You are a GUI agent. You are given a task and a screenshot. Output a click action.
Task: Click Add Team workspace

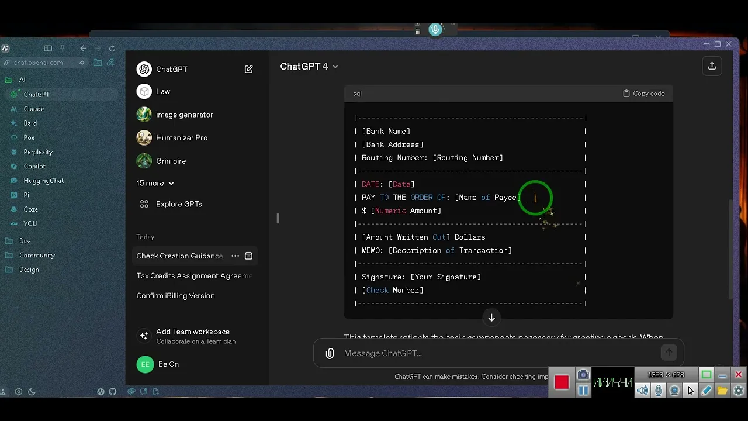click(193, 336)
